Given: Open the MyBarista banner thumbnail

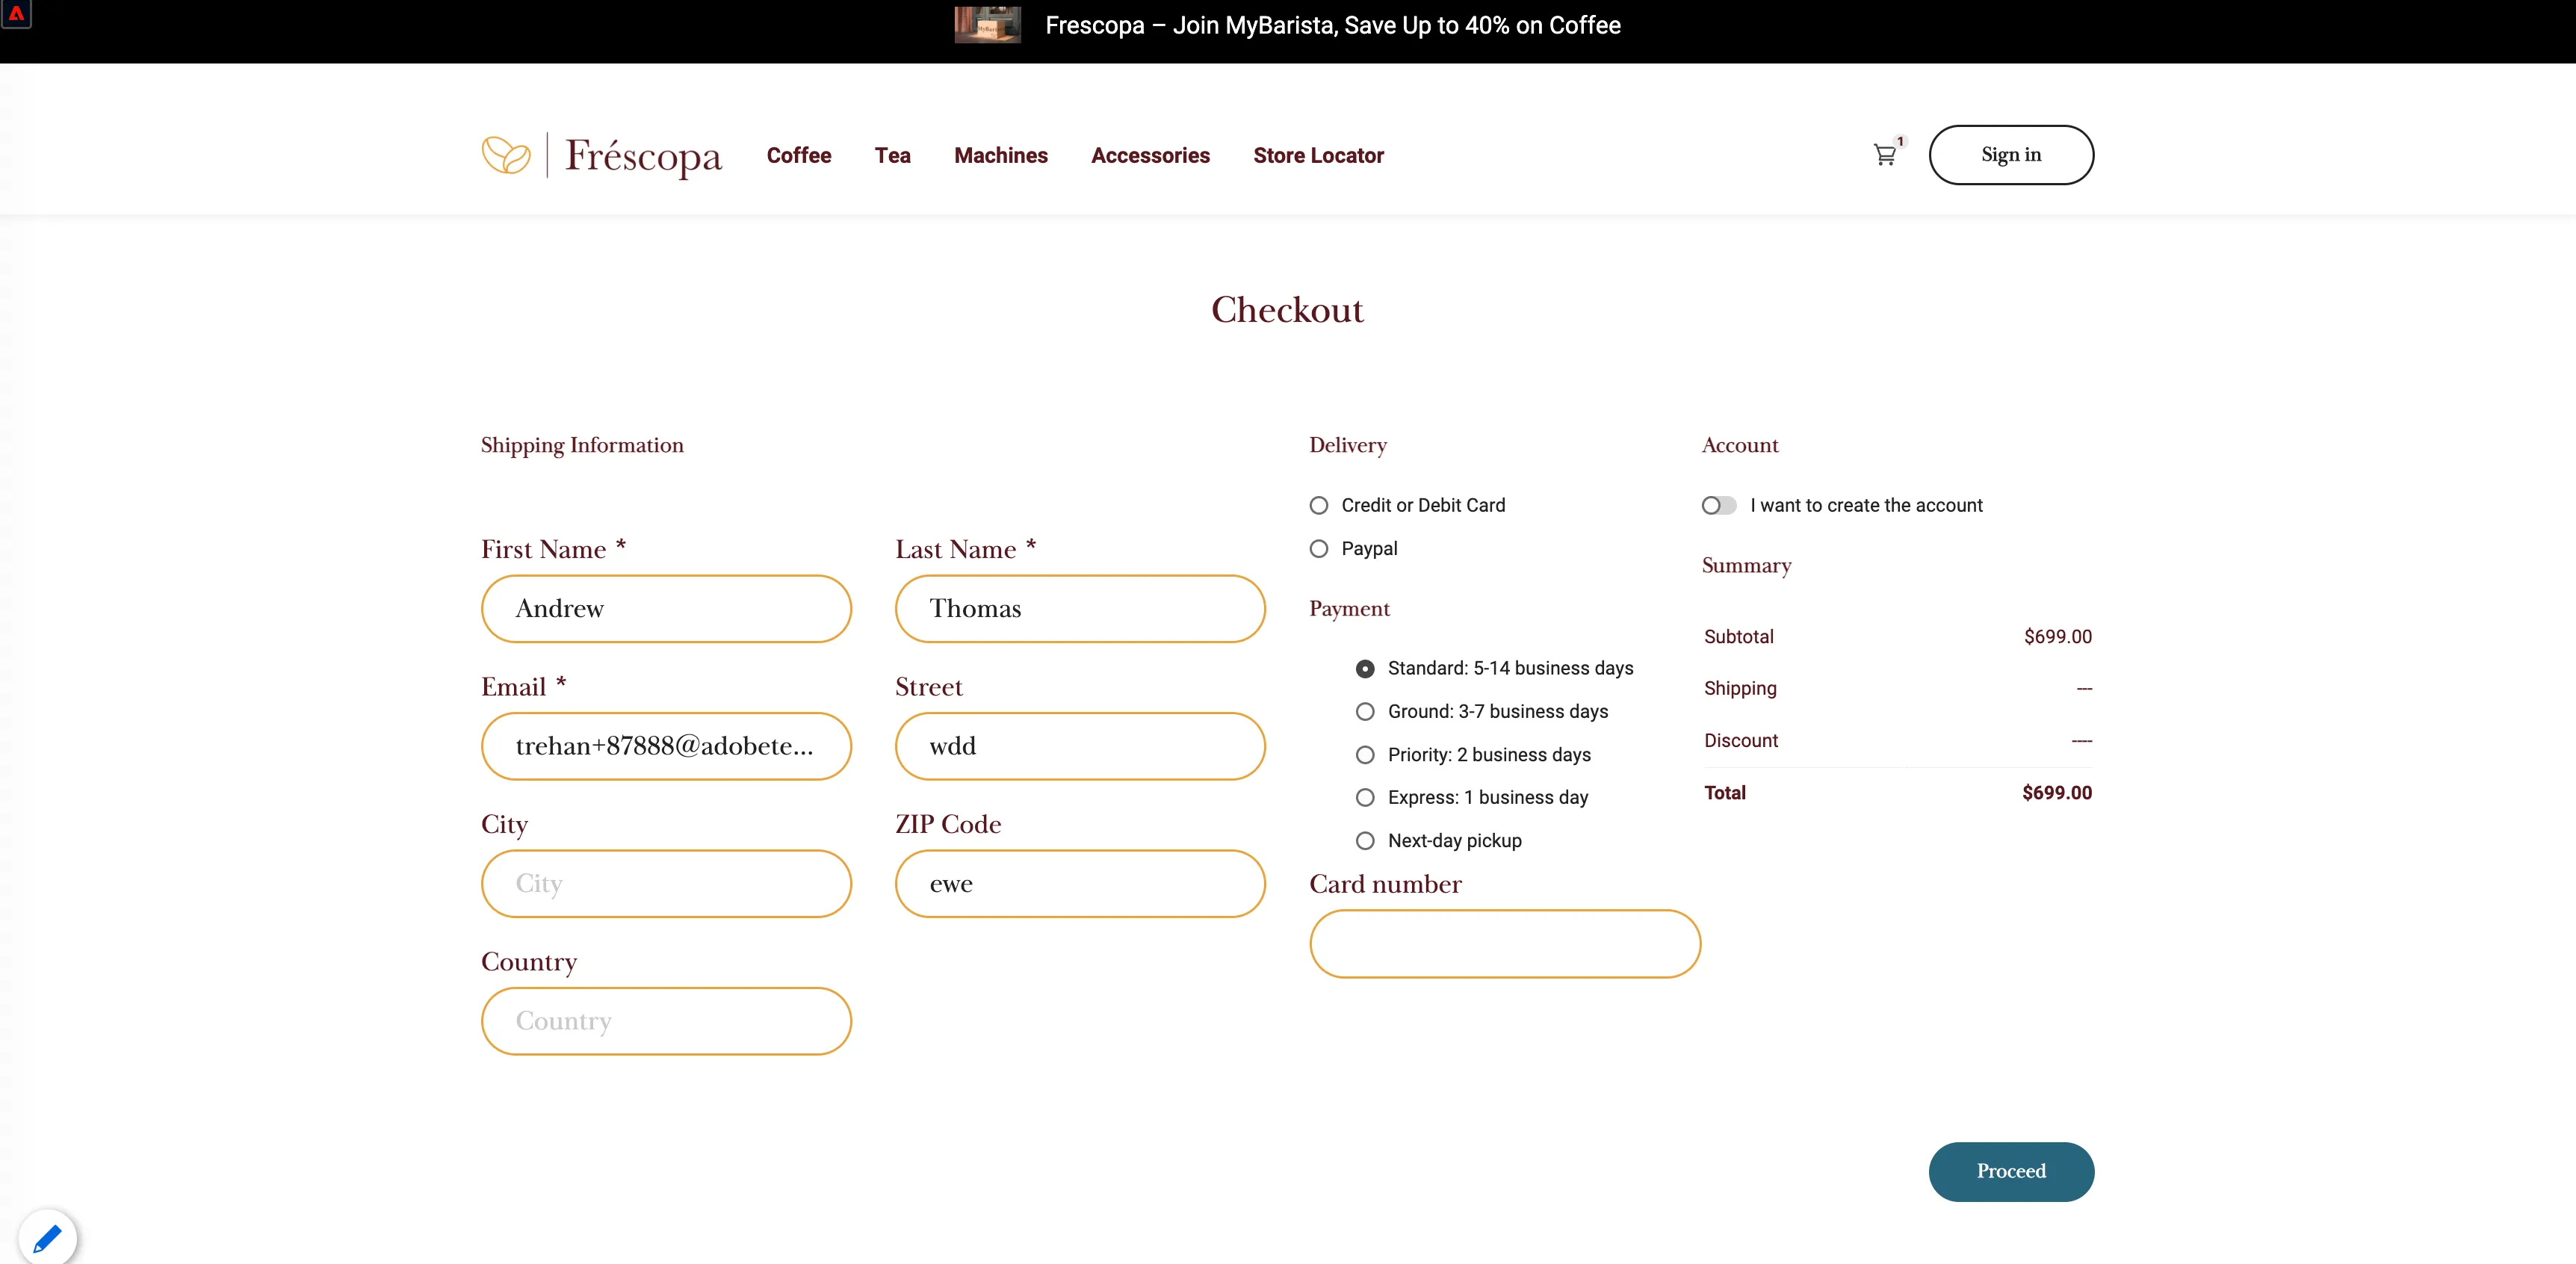Looking at the screenshot, I should tap(987, 25).
